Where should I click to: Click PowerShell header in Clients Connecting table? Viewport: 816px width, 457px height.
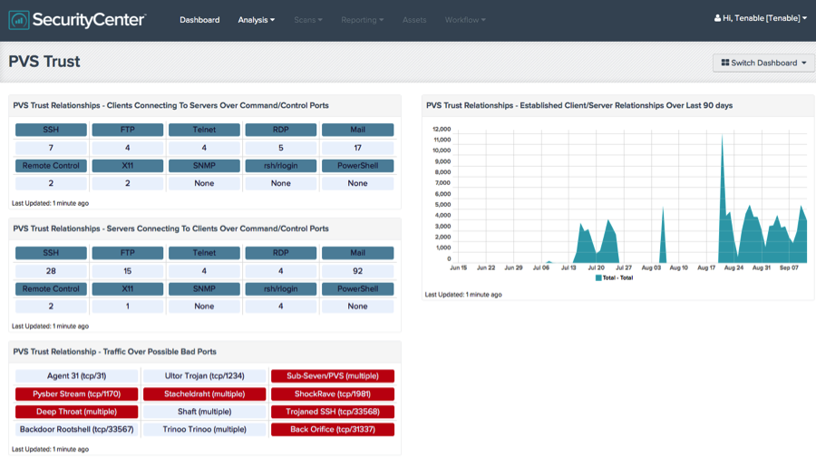(x=357, y=166)
